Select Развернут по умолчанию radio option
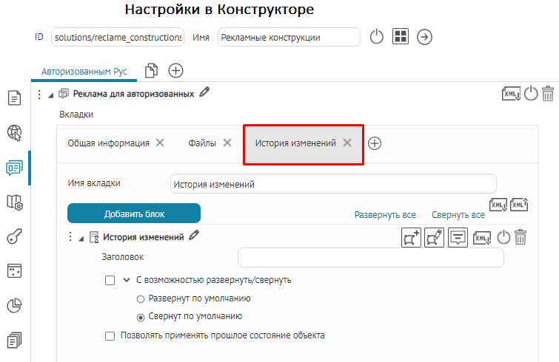The height and width of the screenshot is (362, 559). tap(141, 299)
